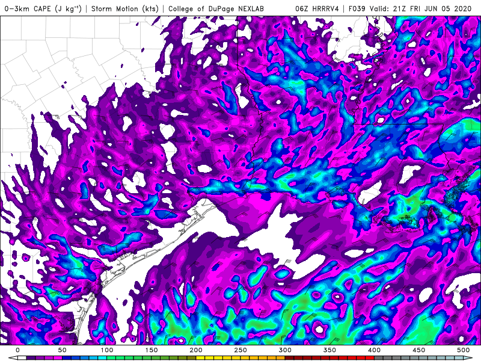Click the "450" colorbar scale label
Screen dimensions: 481x361
tap(418, 350)
